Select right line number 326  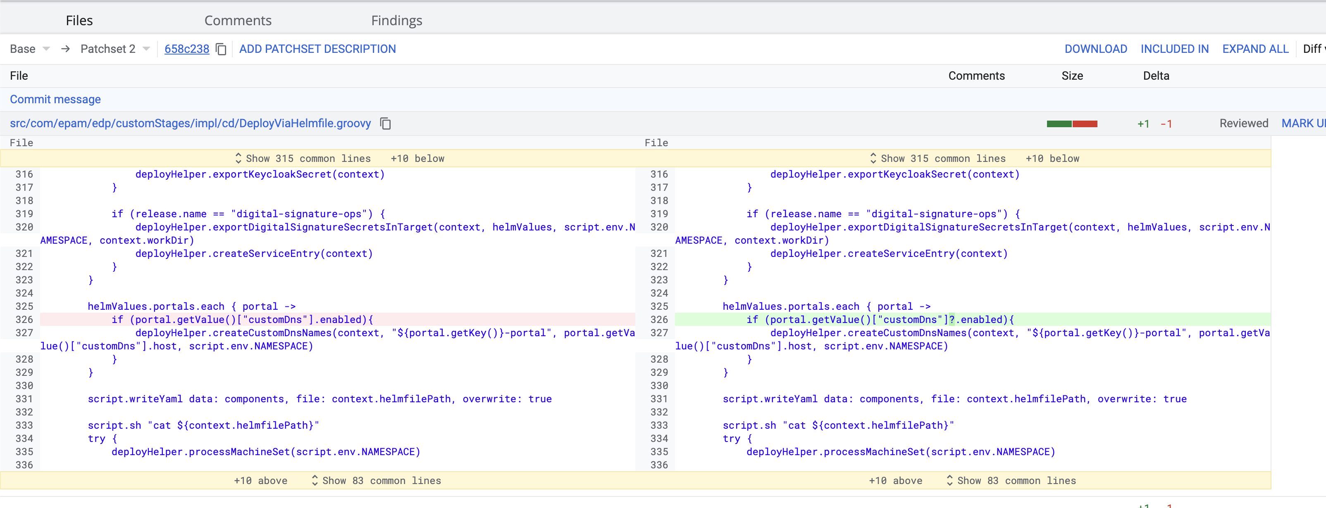tap(659, 320)
